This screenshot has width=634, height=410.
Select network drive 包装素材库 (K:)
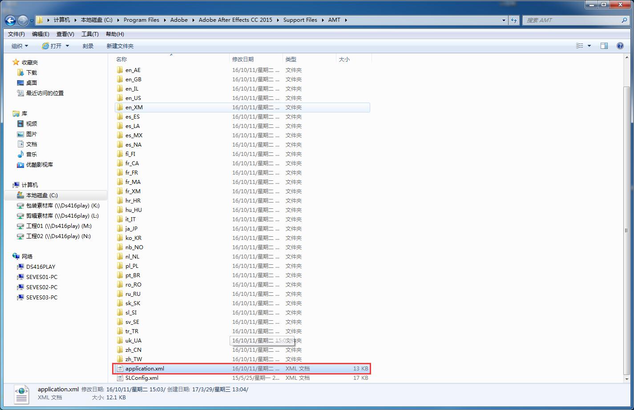58,205
